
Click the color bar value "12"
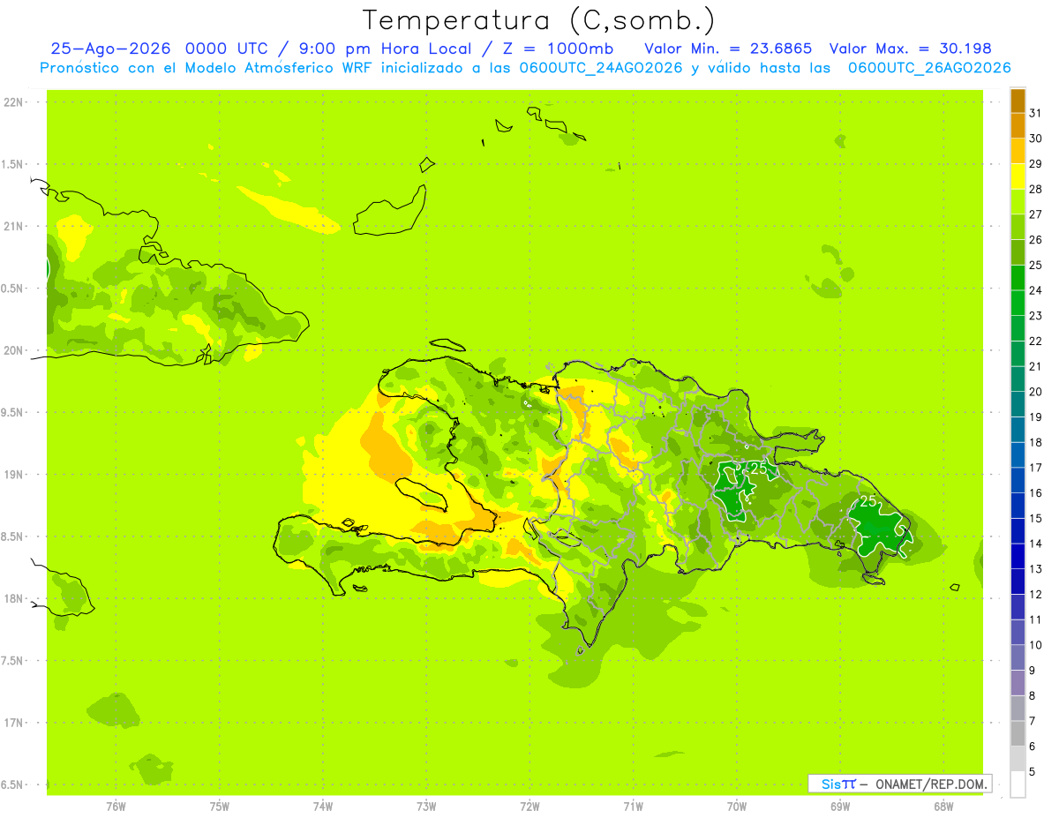tap(1036, 595)
